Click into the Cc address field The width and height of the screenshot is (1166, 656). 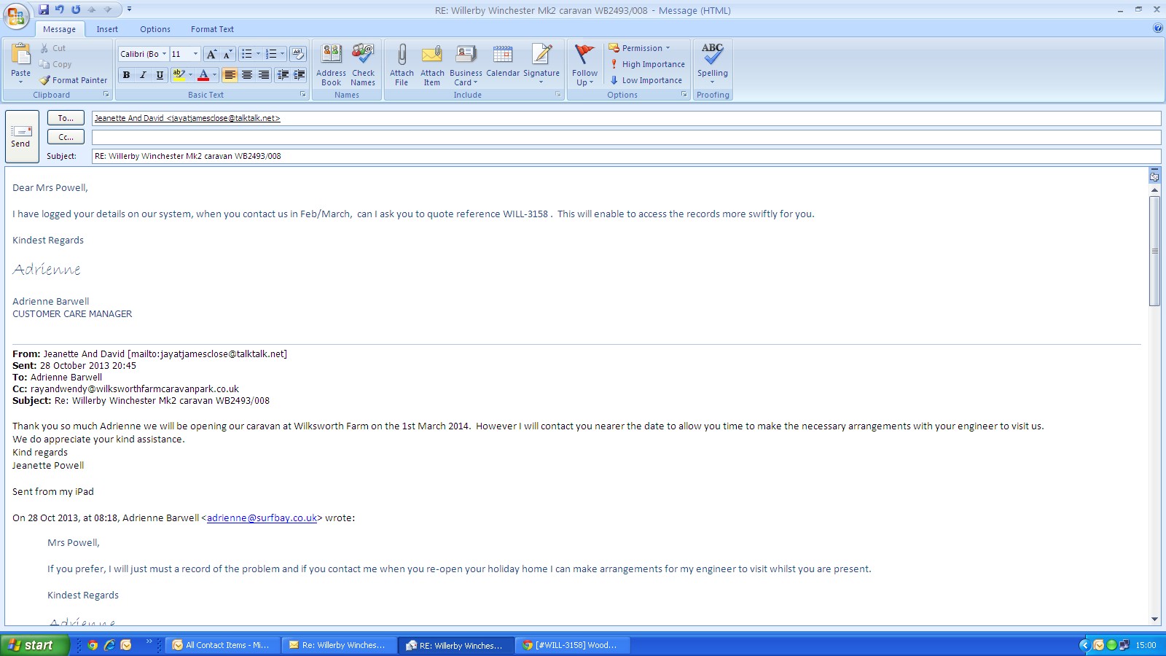pyautogui.click(x=626, y=137)
